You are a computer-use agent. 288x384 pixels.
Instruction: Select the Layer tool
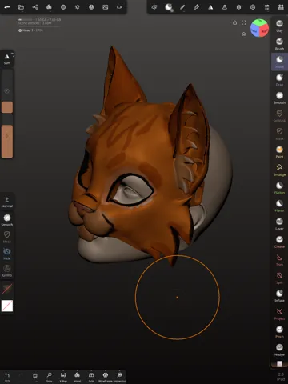tap(279, 224)
